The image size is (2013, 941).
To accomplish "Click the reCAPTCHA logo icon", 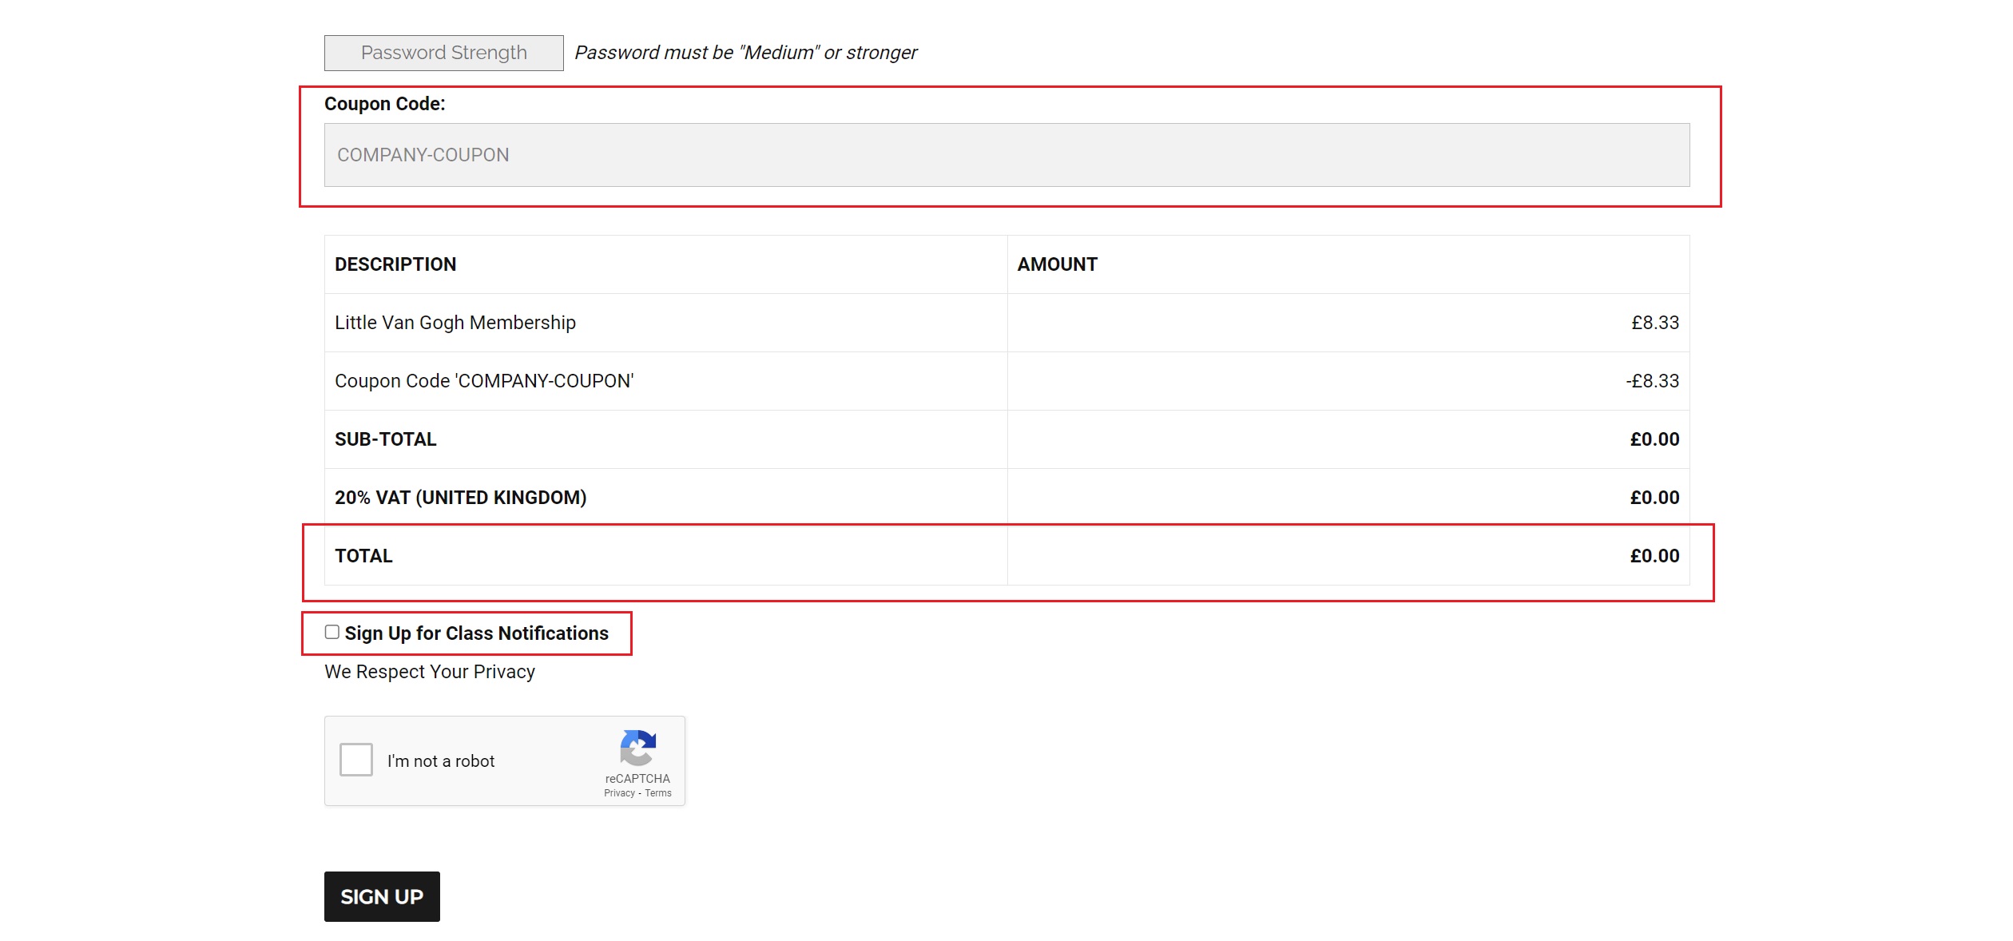I will (637, 748).
